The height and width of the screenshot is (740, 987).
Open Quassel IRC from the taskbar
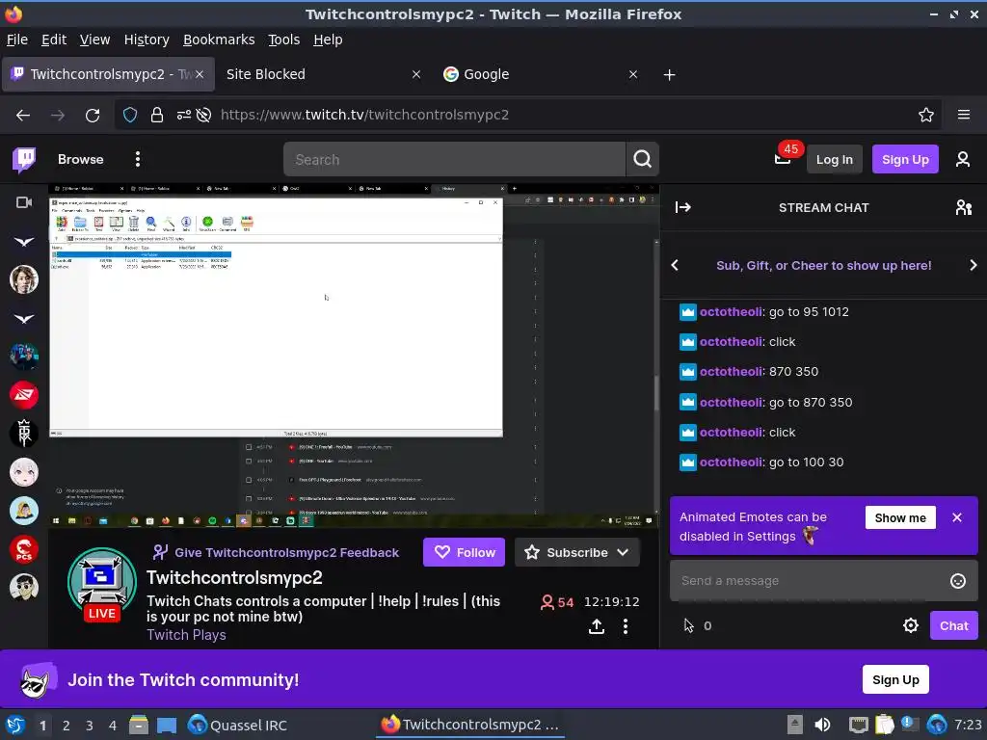(237, 725)
